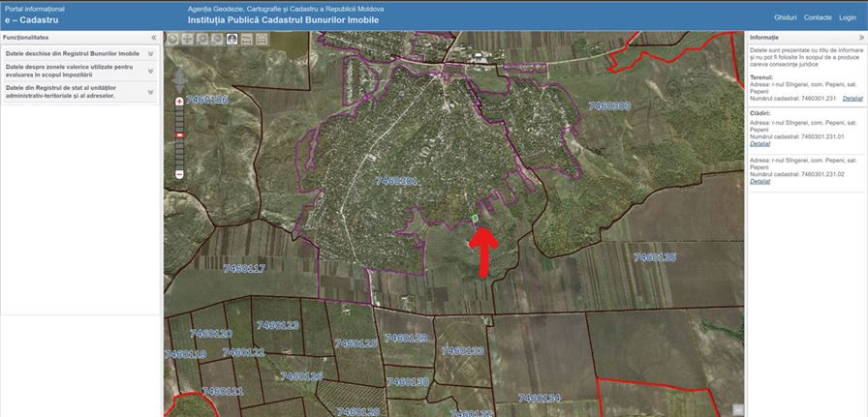Collapse the Funcționalitatea panel
Screen dimensions: 868x417
153,38
